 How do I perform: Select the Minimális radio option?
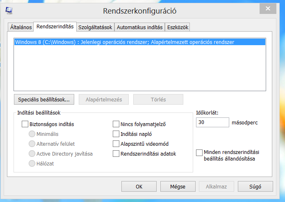(32, 134)
